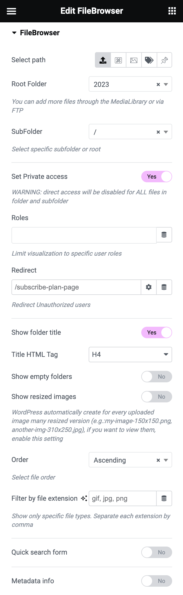The image size is (183, 595).
Task: Enable Show empty folders
Action: (x=156, y=377)
